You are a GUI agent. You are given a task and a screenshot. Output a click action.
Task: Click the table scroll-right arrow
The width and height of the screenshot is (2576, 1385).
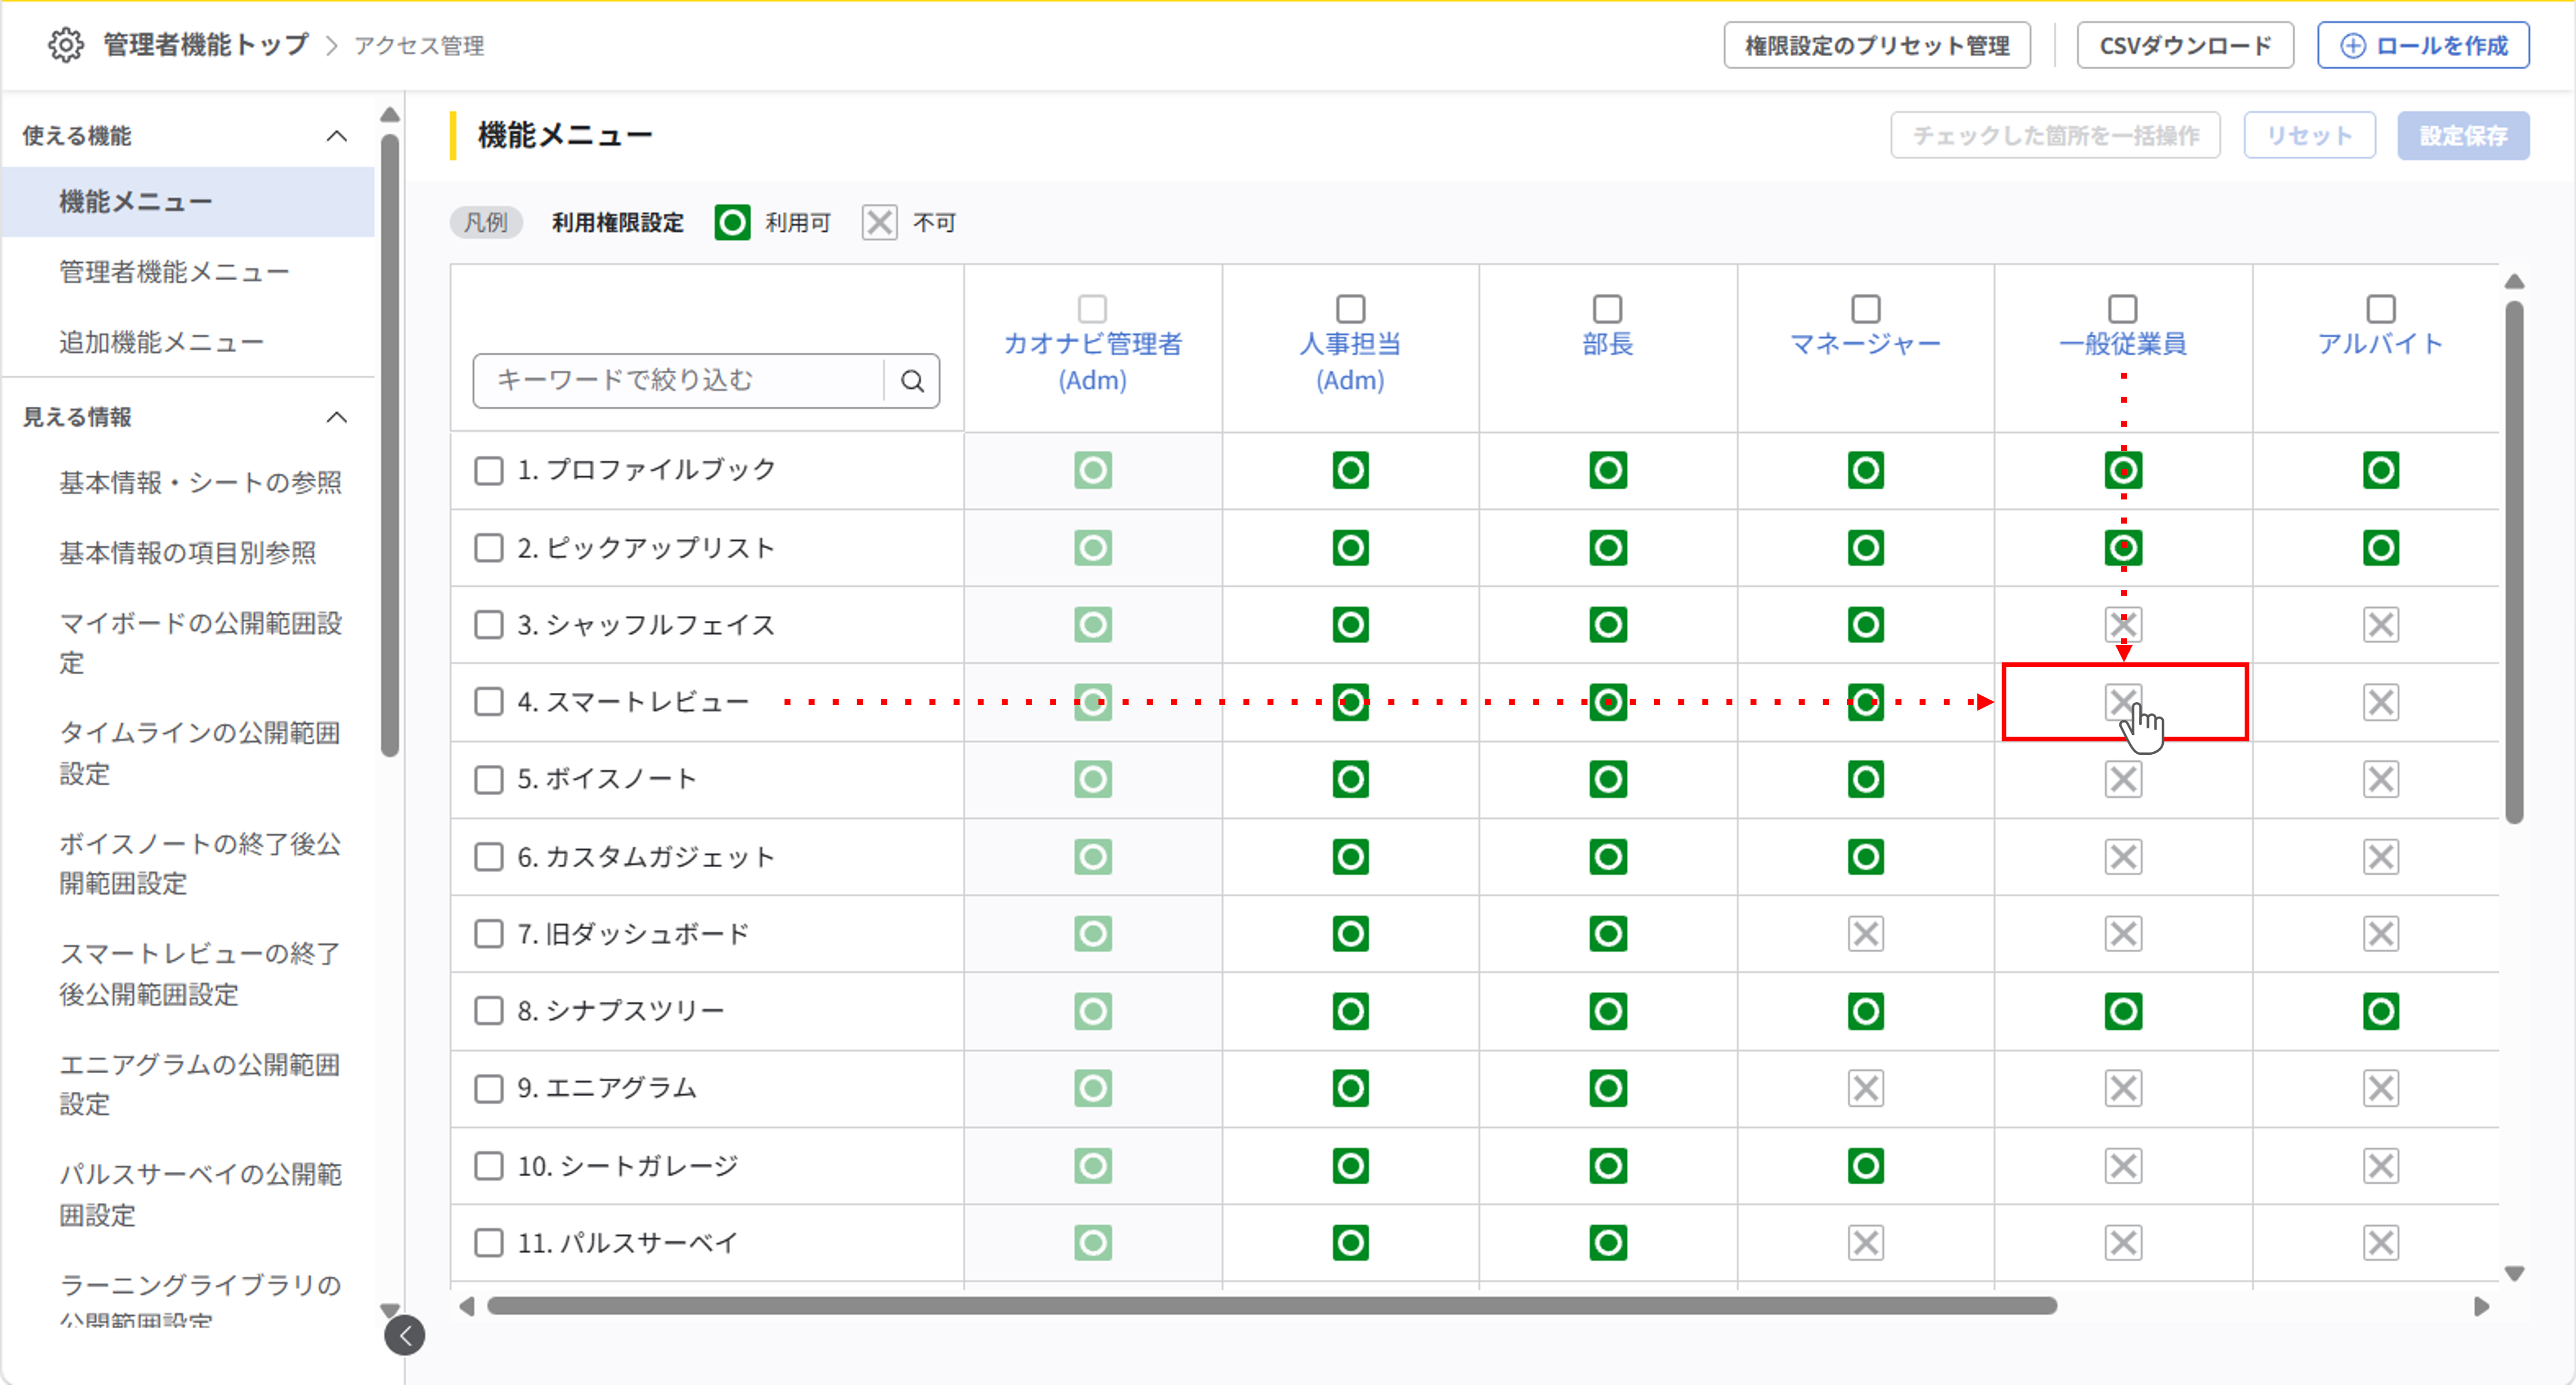pos(2481,1306)
